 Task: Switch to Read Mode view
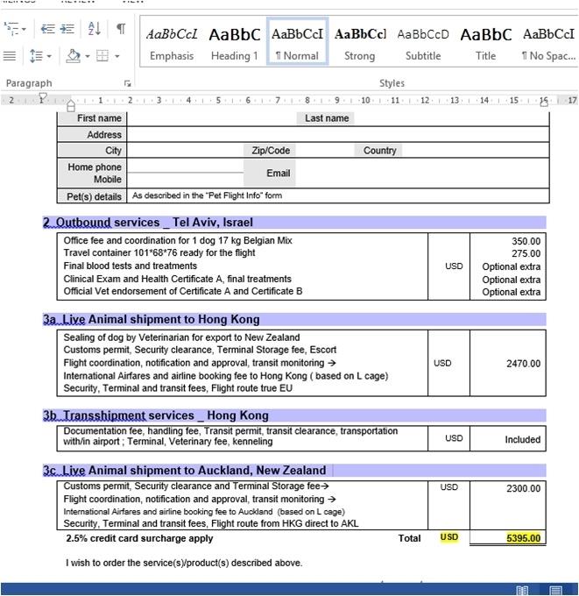click(x=523, y=590)
